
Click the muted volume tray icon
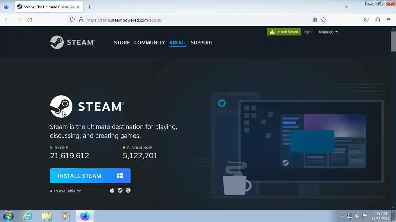[357, 216]
